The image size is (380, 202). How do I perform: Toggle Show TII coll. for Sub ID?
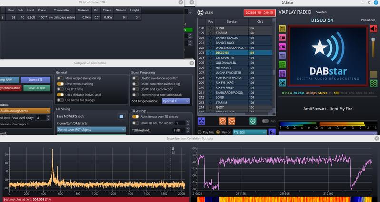coord(136,123)
